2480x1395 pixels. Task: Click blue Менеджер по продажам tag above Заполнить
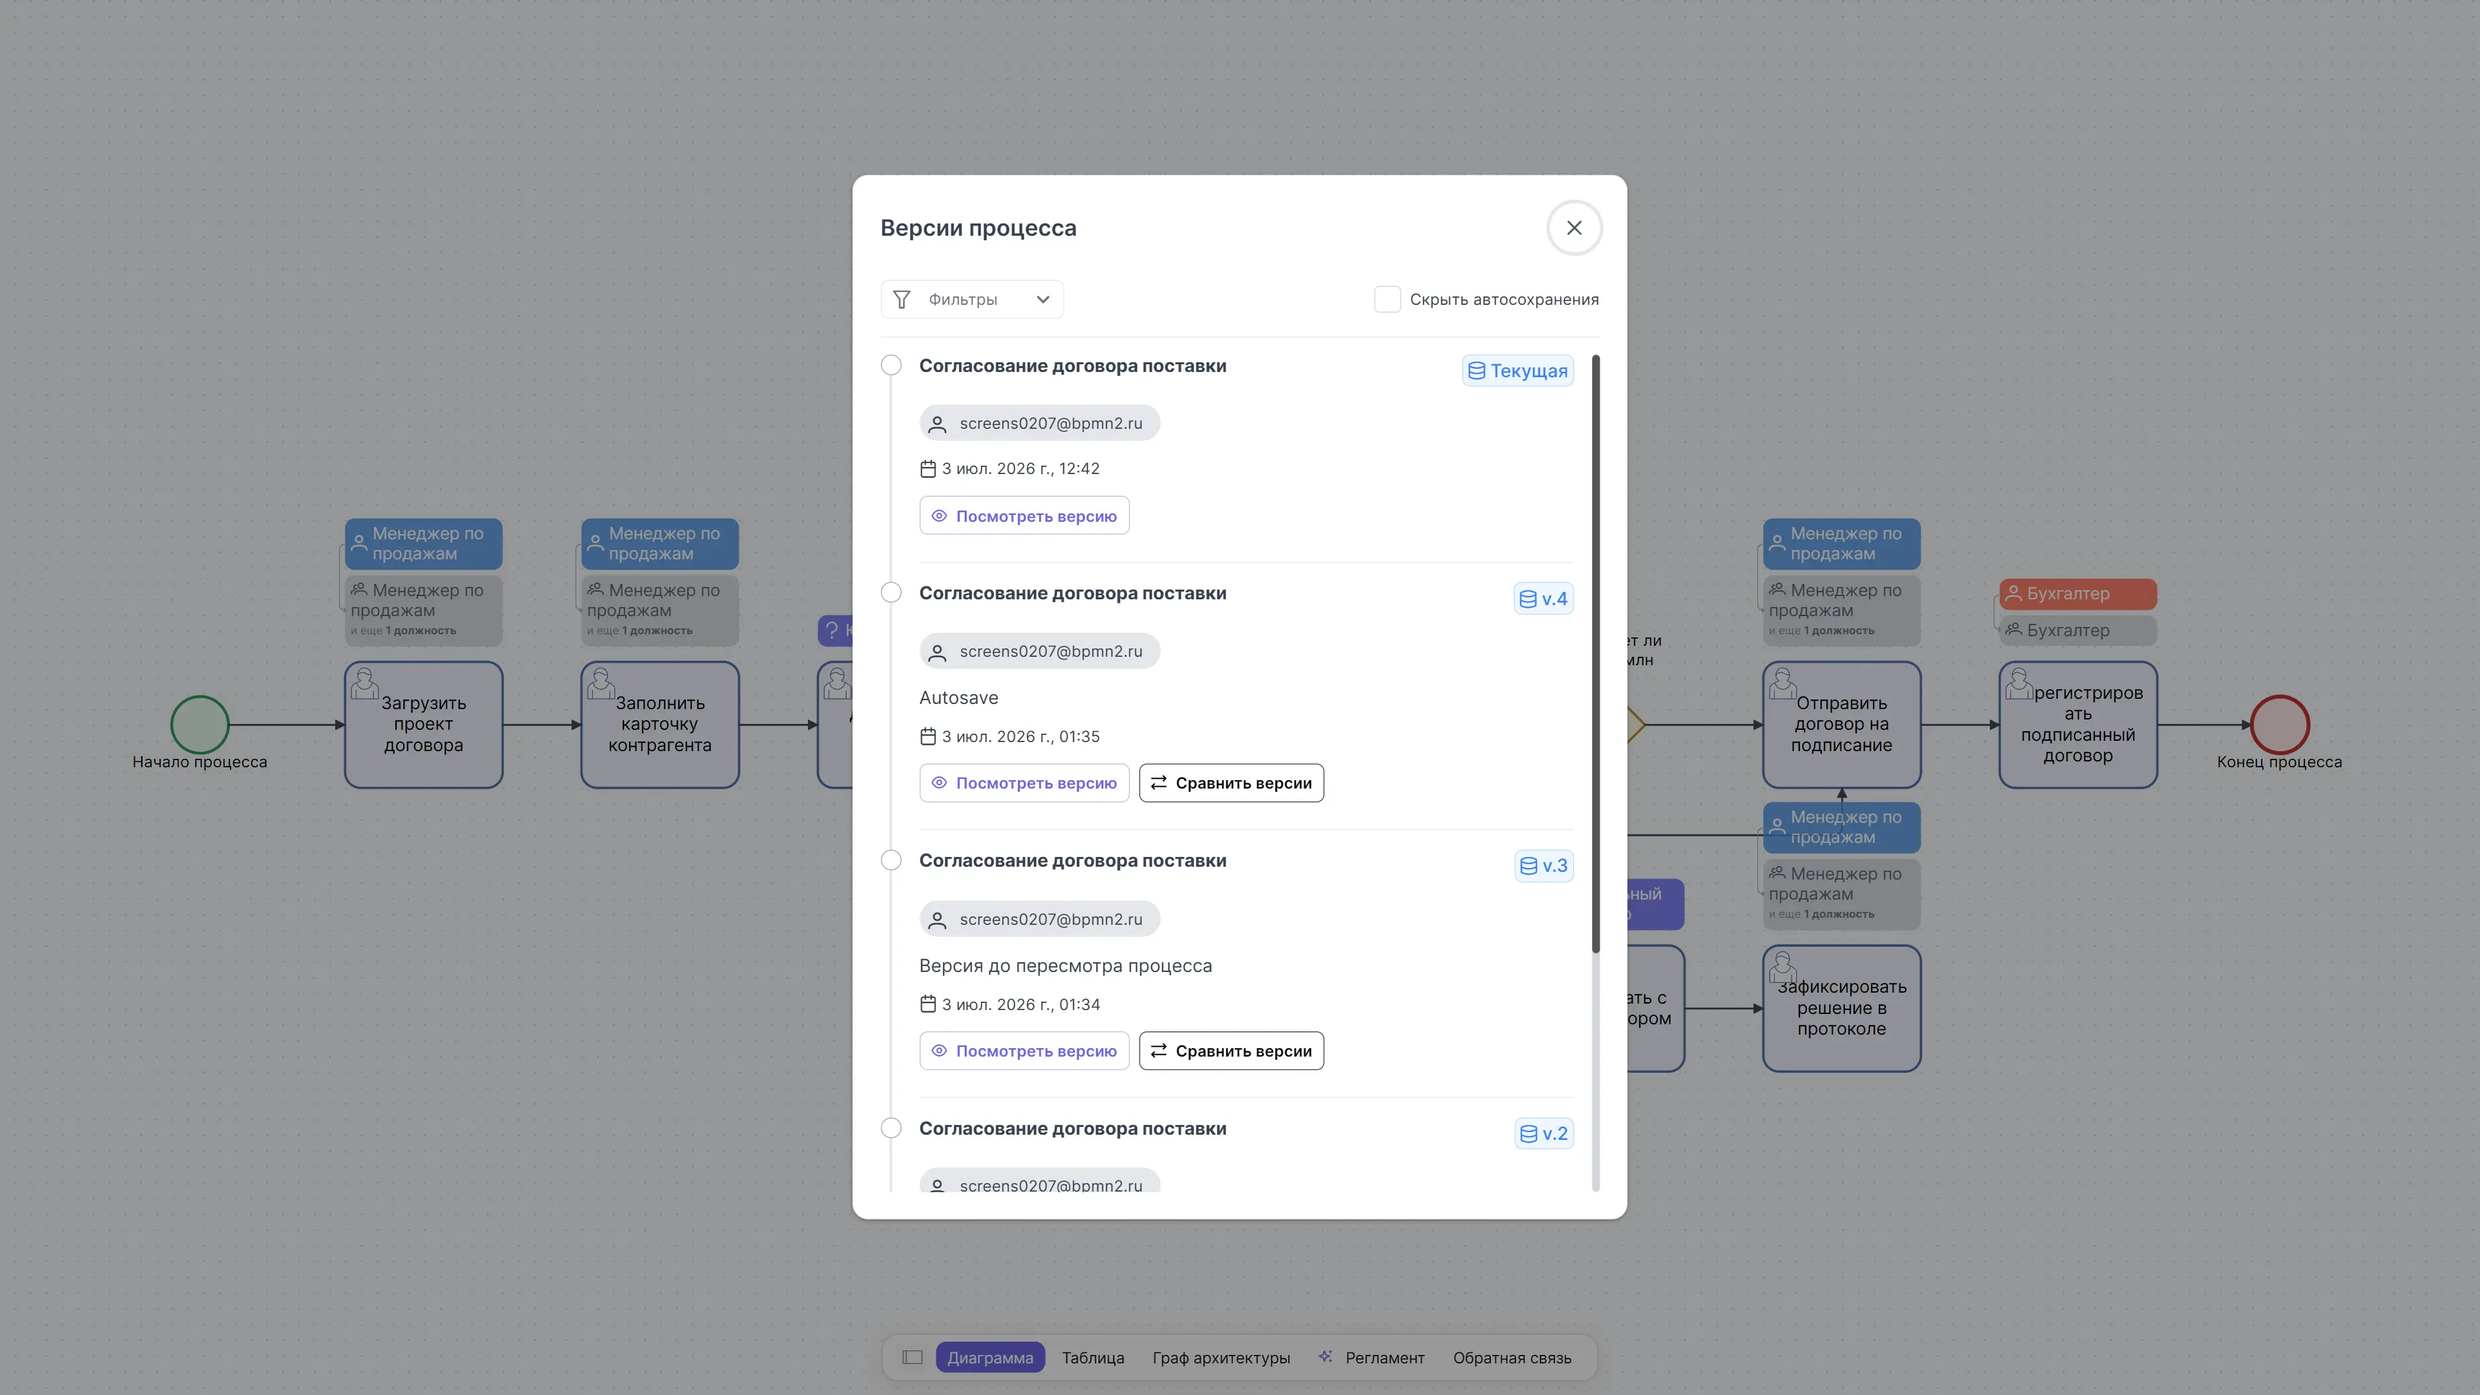659,544
